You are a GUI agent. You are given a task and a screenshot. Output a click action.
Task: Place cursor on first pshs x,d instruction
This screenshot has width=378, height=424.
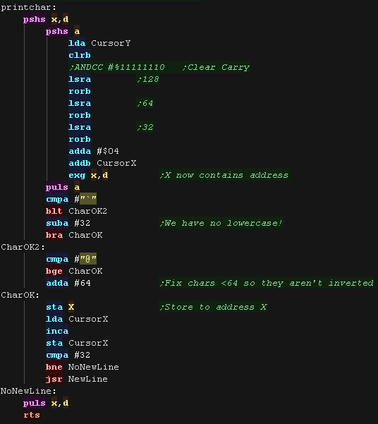click(x=46, y=19)
